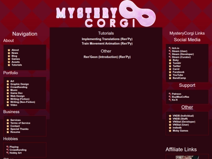Click the Affiliate Links image thumbnail

[187, 157]
